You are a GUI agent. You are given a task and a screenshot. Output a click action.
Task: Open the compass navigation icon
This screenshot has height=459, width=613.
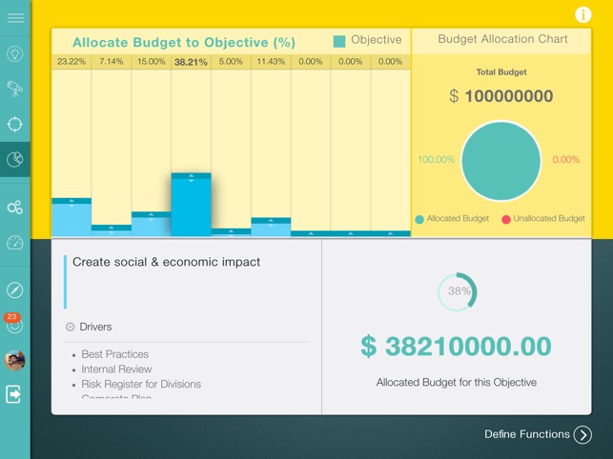15,290
